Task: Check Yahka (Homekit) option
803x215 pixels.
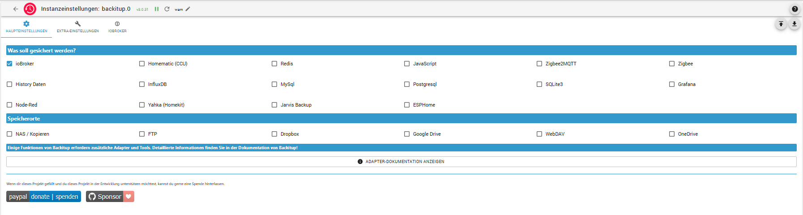Action: coord(142,105)
